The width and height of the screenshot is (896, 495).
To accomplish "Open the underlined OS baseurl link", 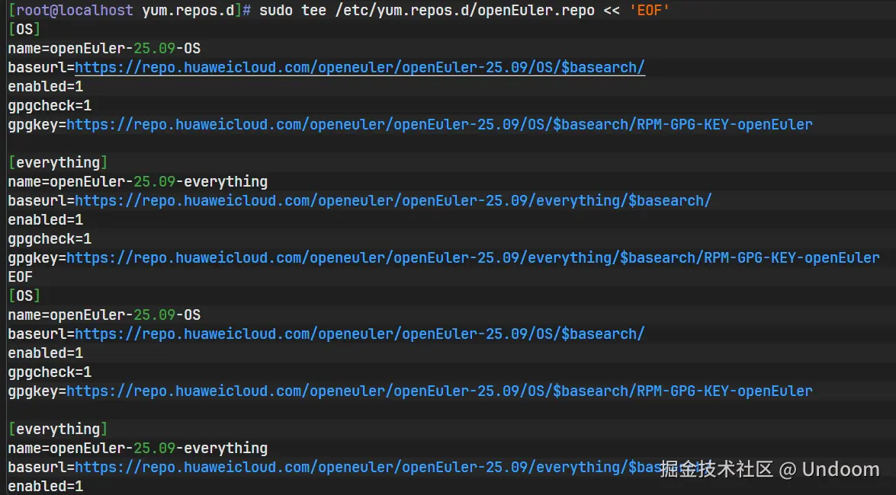I will coord(360,67).
